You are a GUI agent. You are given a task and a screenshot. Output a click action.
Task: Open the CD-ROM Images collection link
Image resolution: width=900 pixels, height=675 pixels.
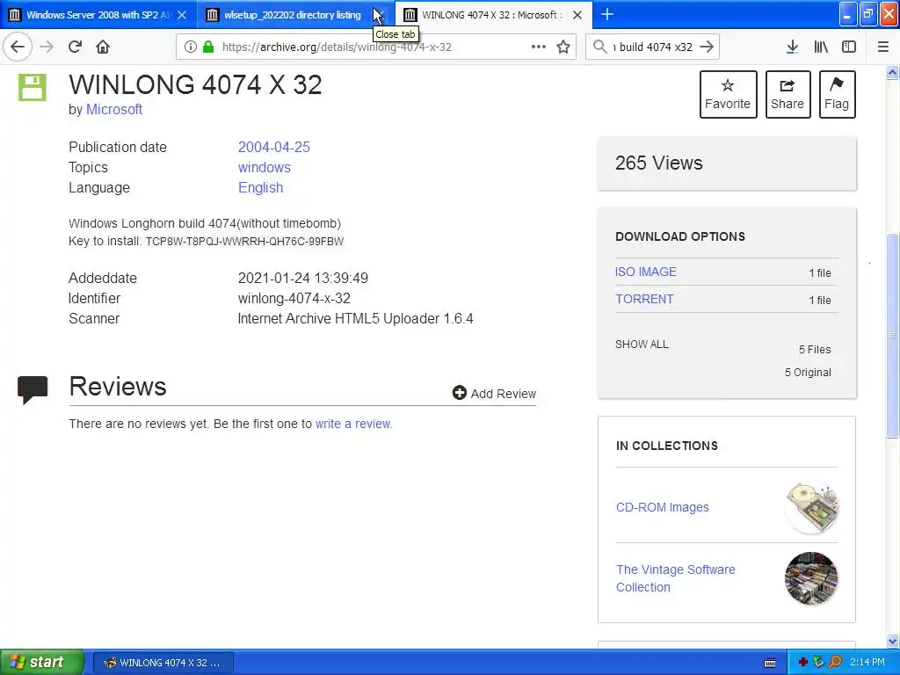pyautogui.click(x=663, y=507)
